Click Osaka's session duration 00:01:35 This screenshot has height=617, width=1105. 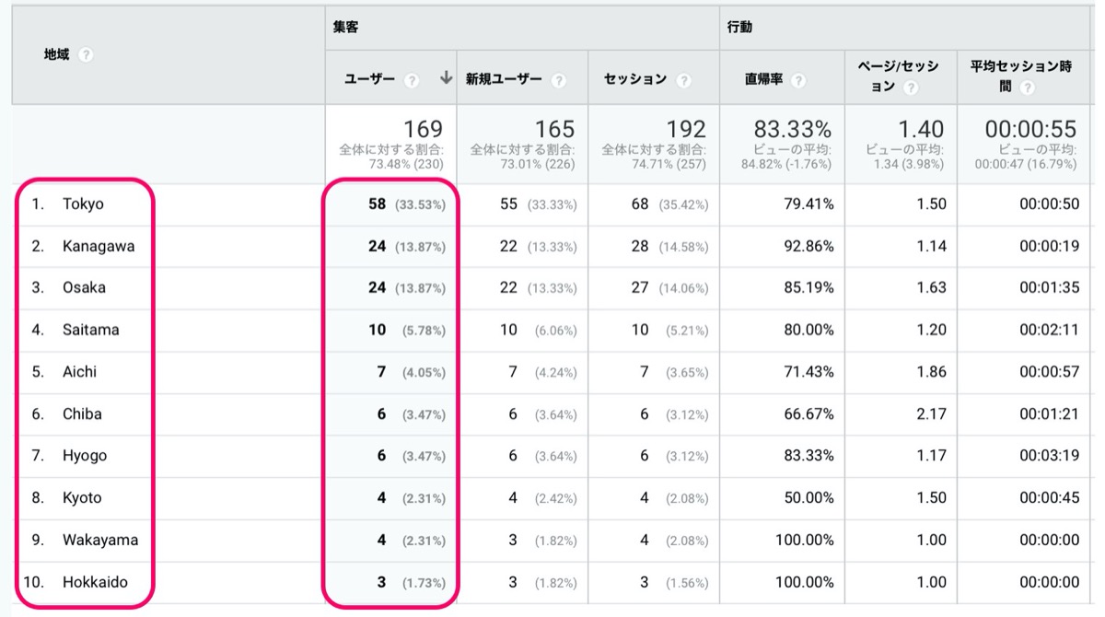point(1049,287)
